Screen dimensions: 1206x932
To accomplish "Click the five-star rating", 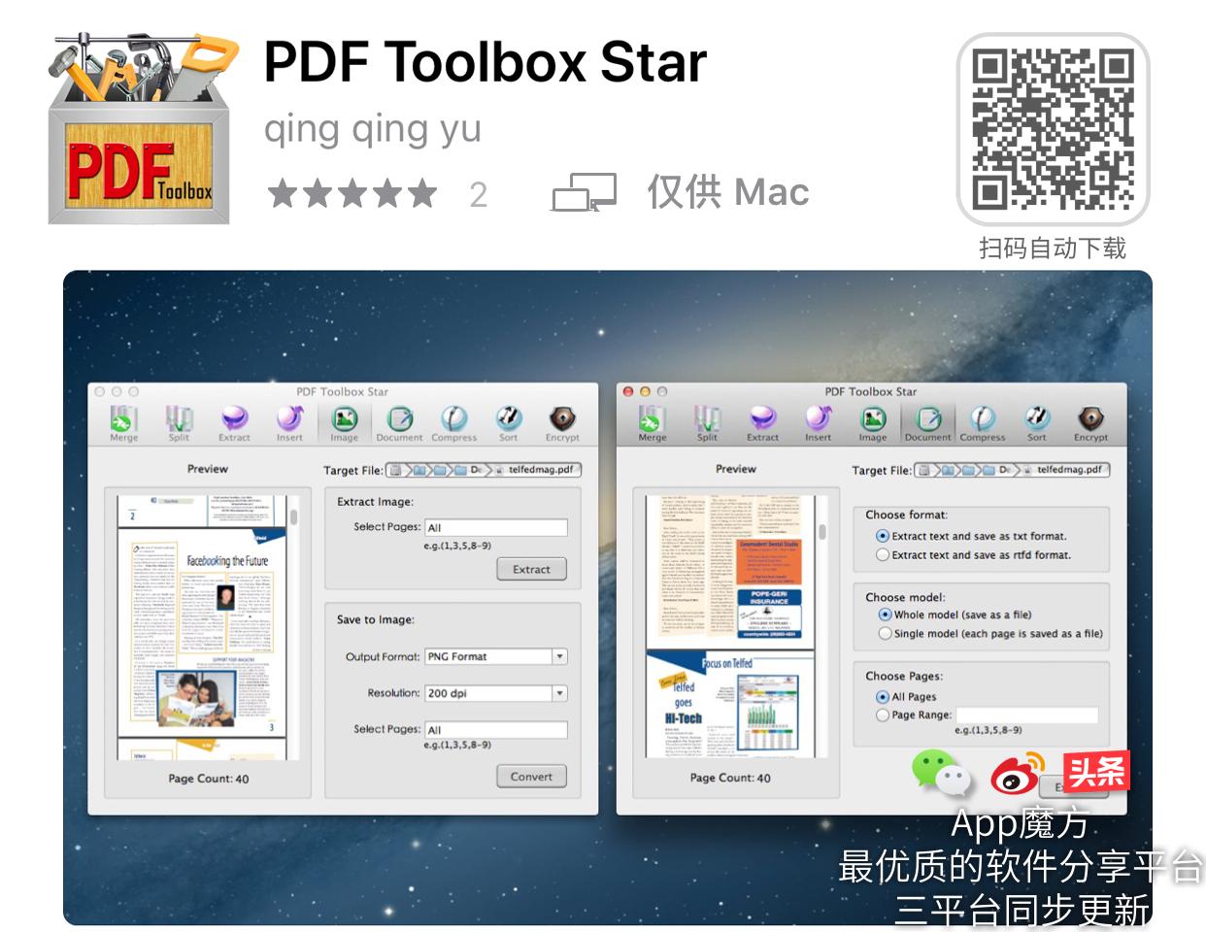I will click(352, 193).
